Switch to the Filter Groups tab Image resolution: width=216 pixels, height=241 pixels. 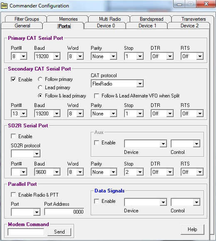(x=27, y=19)
